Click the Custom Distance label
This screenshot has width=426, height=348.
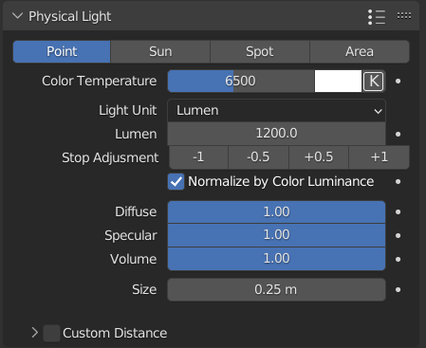(x=115, y=333)
